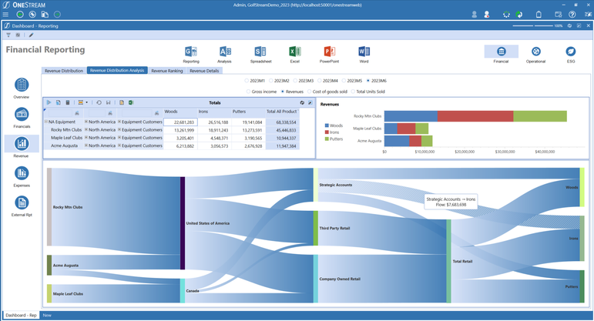This screenshot has height=321, width=594.
Task: Click the green back arrow icon
Action: tap(20, 15)
